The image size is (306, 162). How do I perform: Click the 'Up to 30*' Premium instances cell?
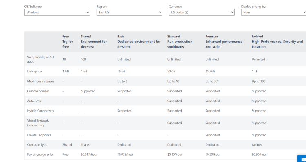click(x=212, y=81)
